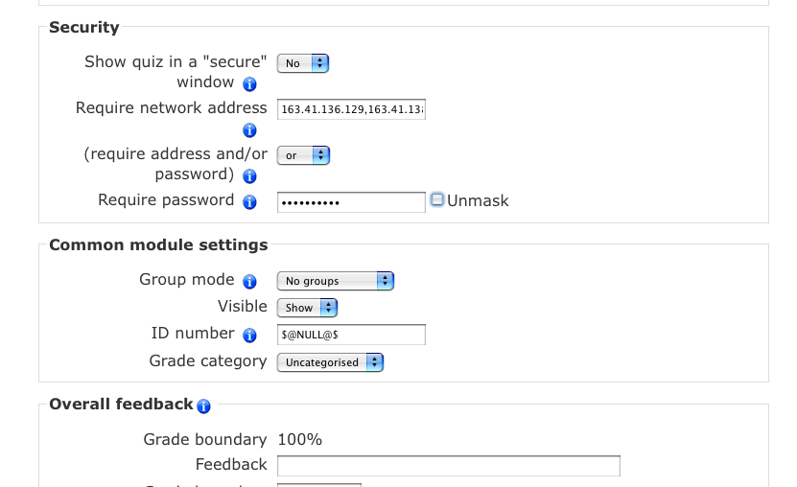Open the Grade category Uncategorised dropdown

coord(330,362)
